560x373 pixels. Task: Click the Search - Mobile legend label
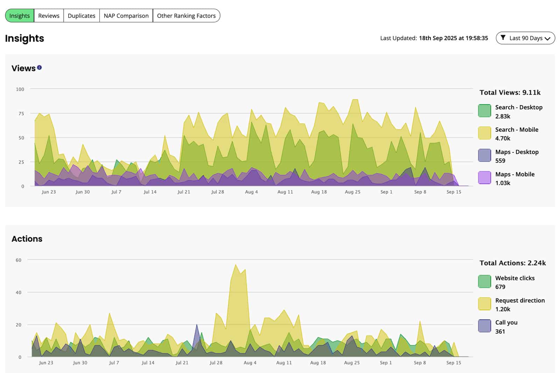click(517, 130)
